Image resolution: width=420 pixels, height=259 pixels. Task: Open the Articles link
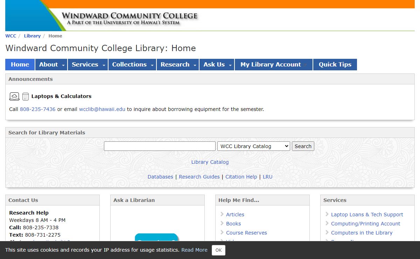235,215
